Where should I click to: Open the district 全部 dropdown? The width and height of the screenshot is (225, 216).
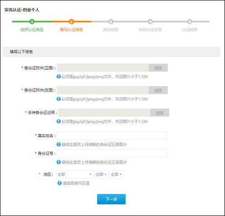click(x=117, y=174)
